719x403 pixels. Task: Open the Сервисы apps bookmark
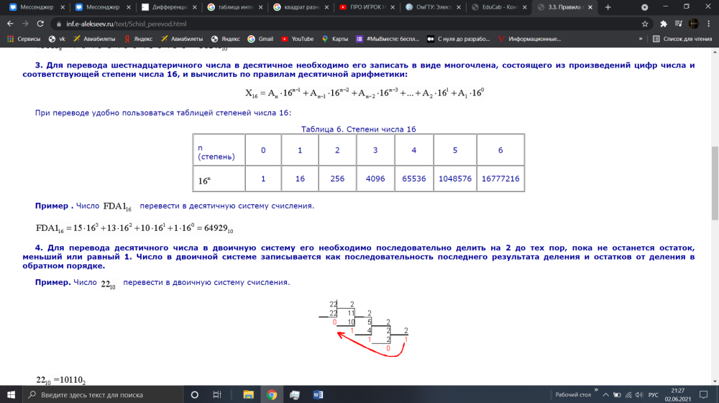24,39
